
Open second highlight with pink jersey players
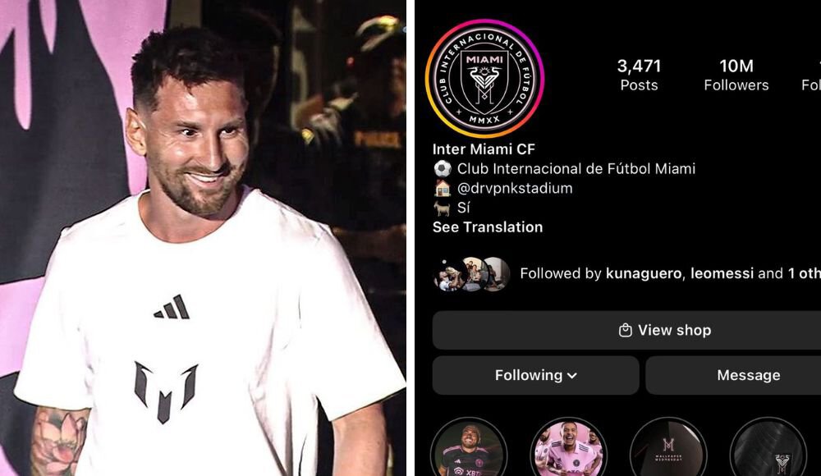click(569, 448)
